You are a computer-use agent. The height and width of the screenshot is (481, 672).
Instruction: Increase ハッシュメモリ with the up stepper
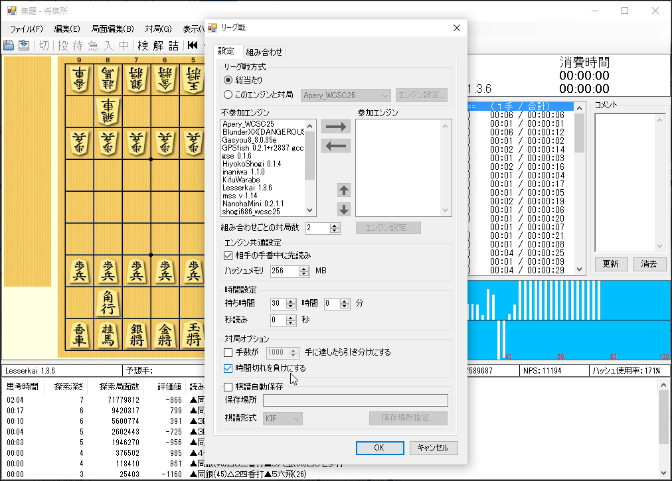click(x=303, y=267)
